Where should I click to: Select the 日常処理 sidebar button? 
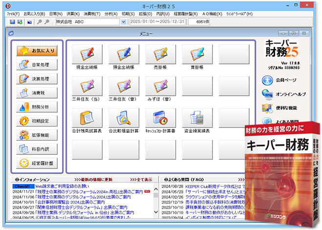[37, 64]
